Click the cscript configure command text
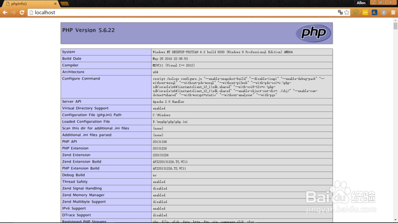This screenshot has height=223, width=398. coord(238,87)
